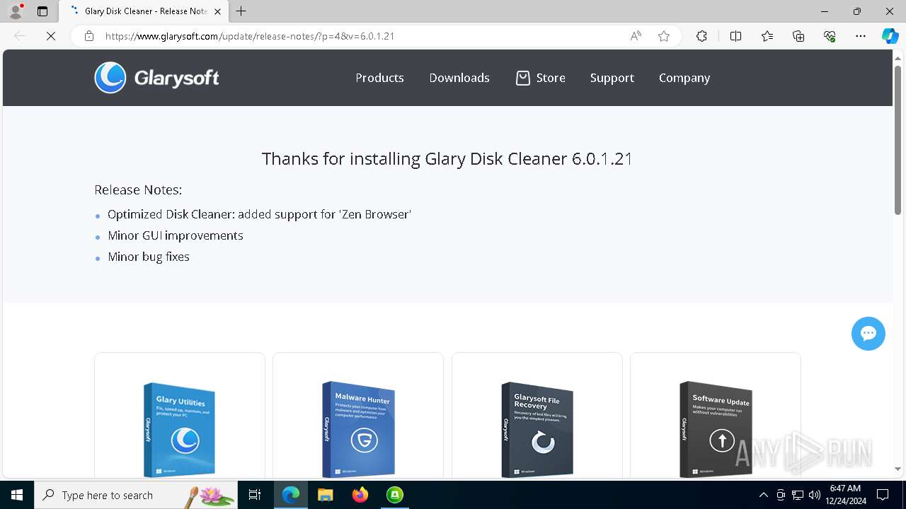The height and width of the screenshot is (509, 906).
Task: Click the 'Minor GUI improvements' note
Action: pos(176,235)
